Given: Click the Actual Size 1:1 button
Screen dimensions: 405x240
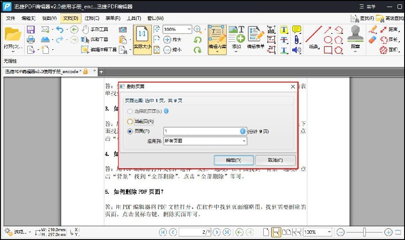Looking at the screenshot, I should 142,40.
